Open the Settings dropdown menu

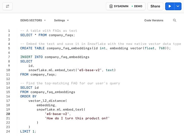point(61,20)
